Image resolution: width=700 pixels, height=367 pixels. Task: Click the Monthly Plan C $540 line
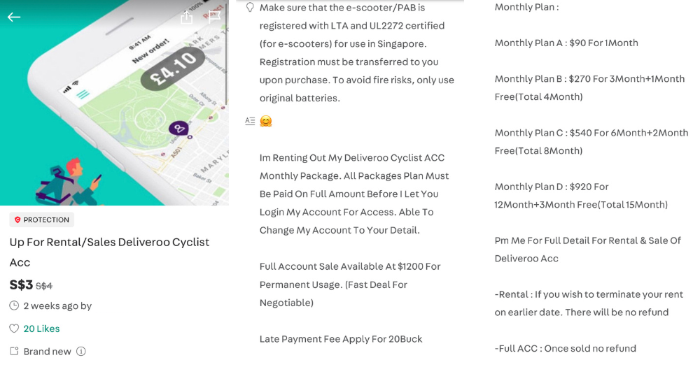591,142
